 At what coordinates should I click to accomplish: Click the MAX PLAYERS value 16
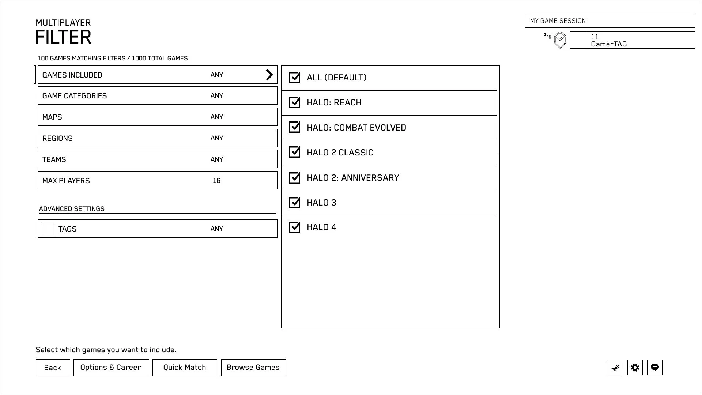pyautogui.click(x=216, y=180)
